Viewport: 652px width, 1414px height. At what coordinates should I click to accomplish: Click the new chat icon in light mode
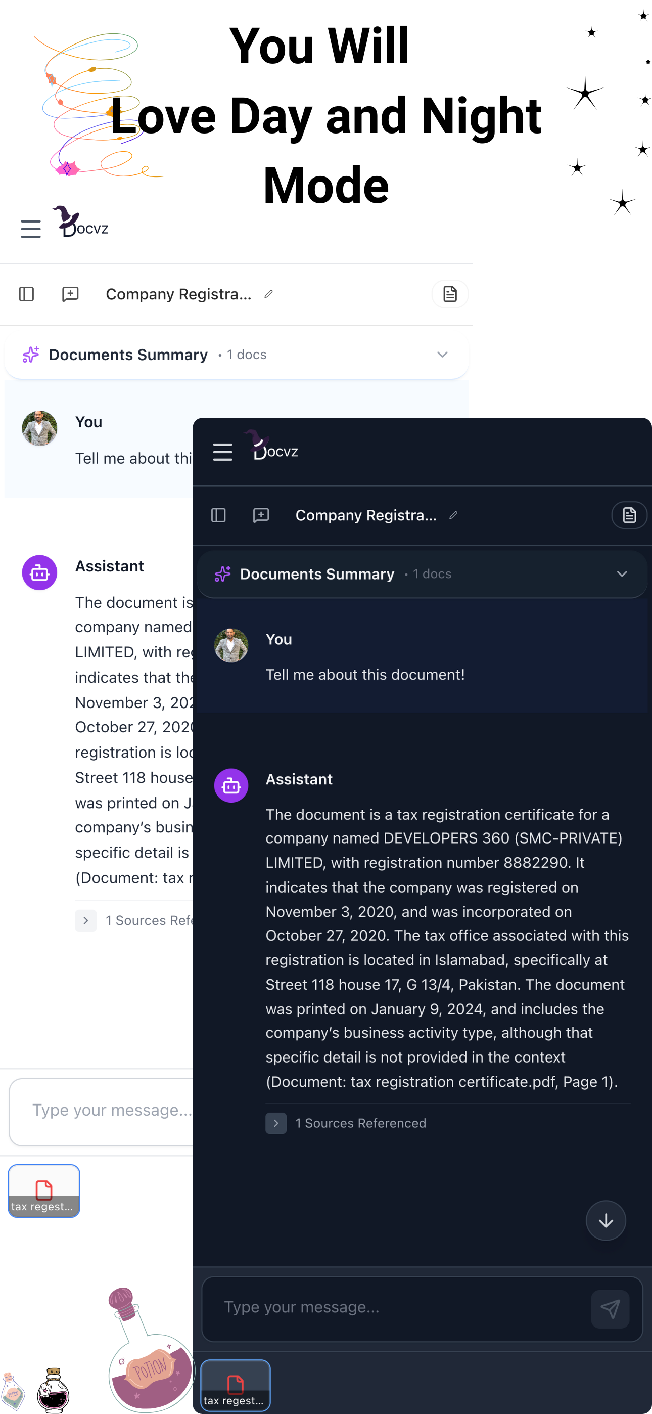[x=70, y=294]
